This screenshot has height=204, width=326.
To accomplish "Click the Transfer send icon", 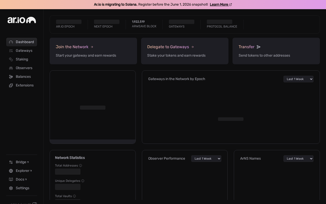I will coord(259,47).
